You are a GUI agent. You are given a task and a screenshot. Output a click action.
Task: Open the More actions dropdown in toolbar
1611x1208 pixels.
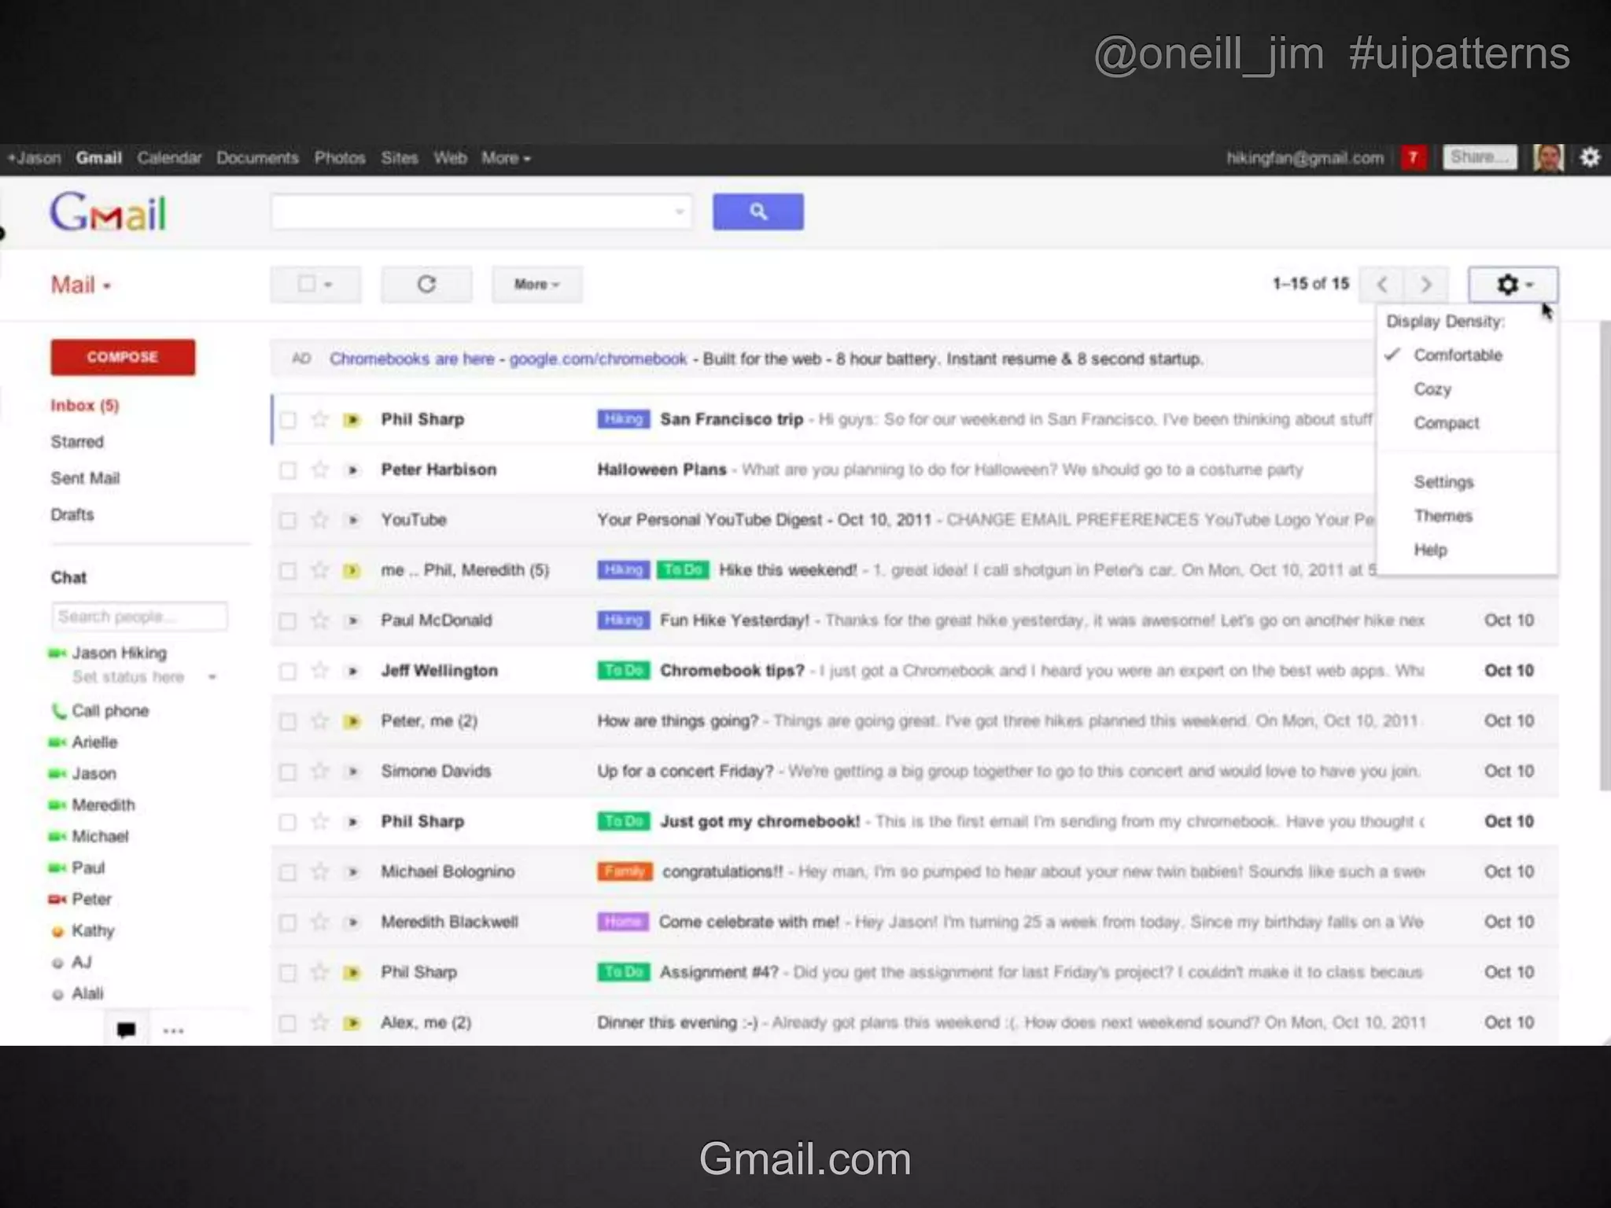pos(537,284)
